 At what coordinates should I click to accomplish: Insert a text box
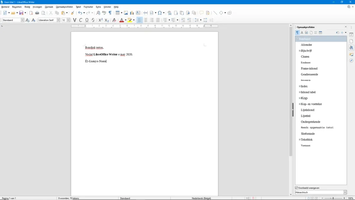[138, 13]
